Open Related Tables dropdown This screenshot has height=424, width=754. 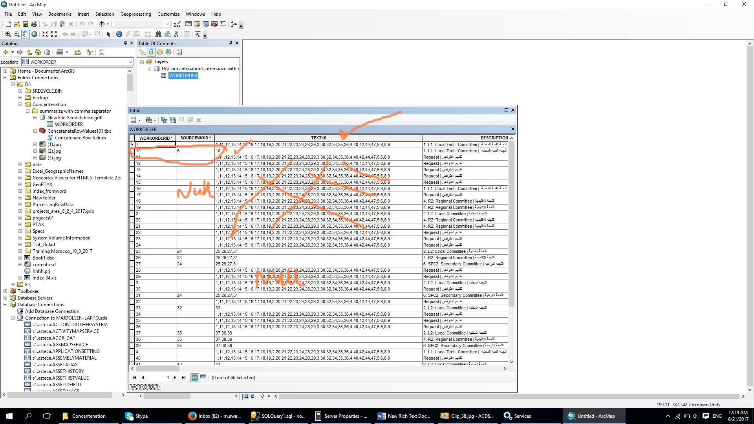[x=151, y=120]
